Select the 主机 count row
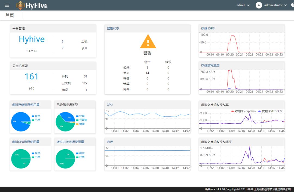The width and height of the screenshot is (294, 192). coord(74,41)
